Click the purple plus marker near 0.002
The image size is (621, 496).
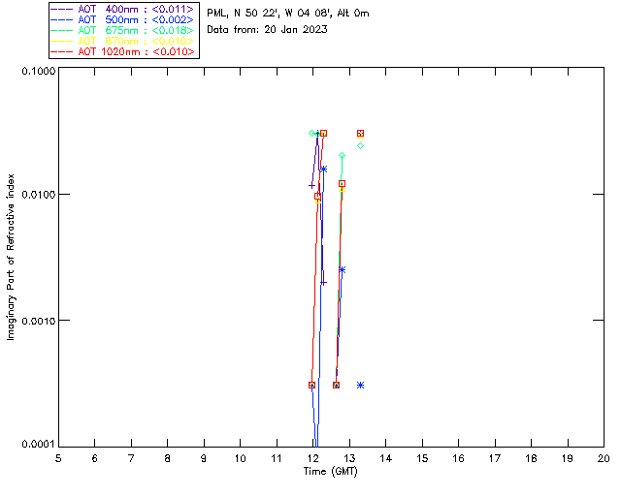pos(323,283)
